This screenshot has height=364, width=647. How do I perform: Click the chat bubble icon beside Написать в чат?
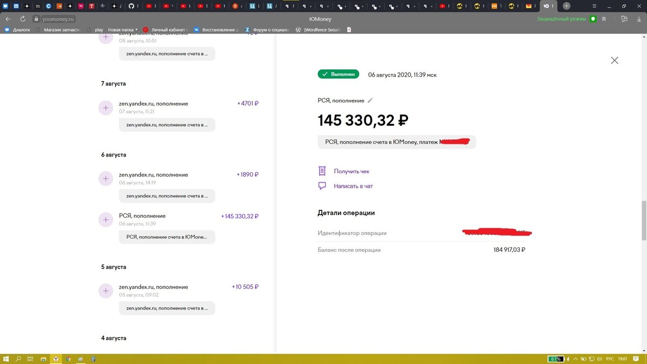pyautogui.click(x=322, y=186)
